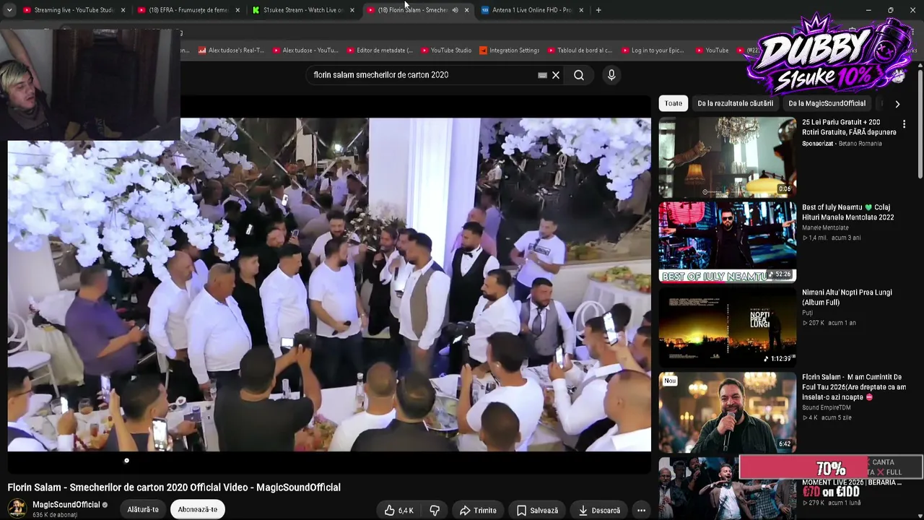924x520 pixels.
Task: Click the Abonează-te subscribe button
Action: point(198,510)
